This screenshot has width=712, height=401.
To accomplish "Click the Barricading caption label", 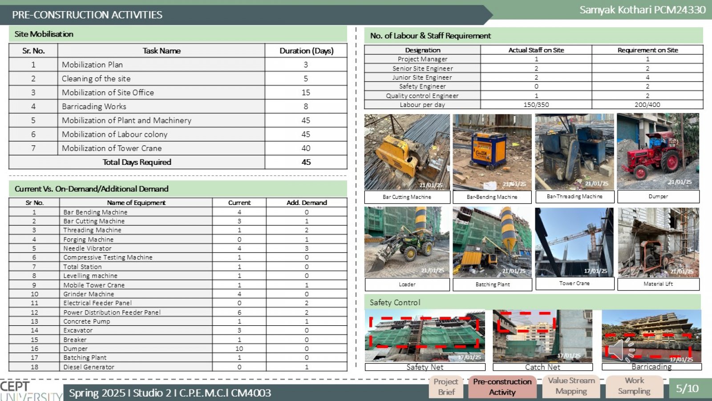I will [x=651, y=367].
